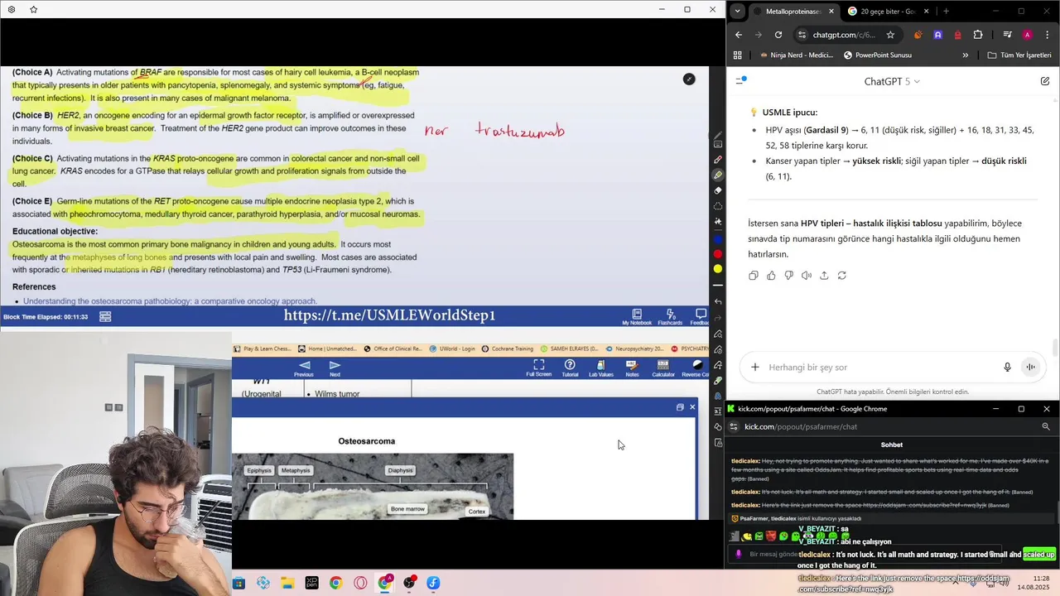Open Opera from the taskbar
This screenshot has height=596, width=1060.
pyautogui.click(x=360, y=583)
